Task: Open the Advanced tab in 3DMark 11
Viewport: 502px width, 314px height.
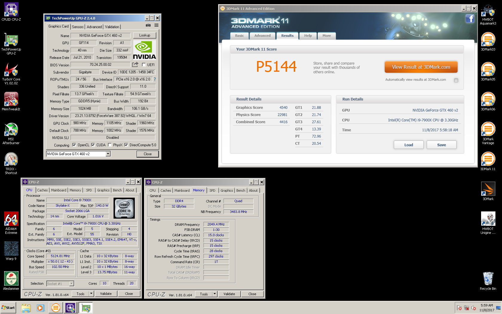Action: point(262,36)
